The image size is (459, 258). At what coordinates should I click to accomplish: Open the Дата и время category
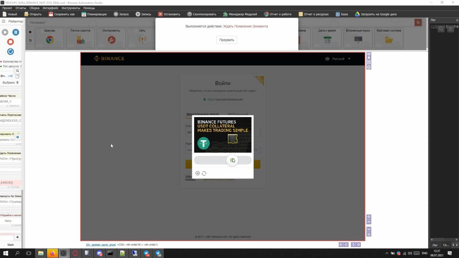327,38
